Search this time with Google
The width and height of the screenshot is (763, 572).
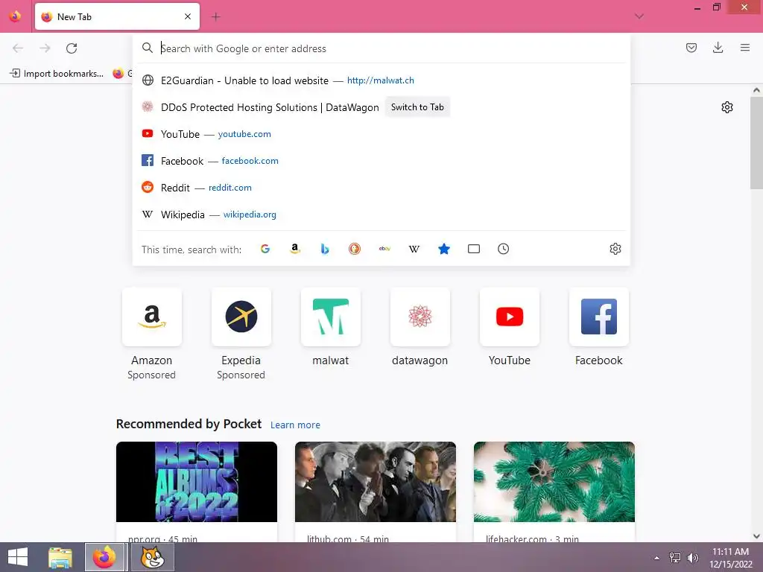265,249
